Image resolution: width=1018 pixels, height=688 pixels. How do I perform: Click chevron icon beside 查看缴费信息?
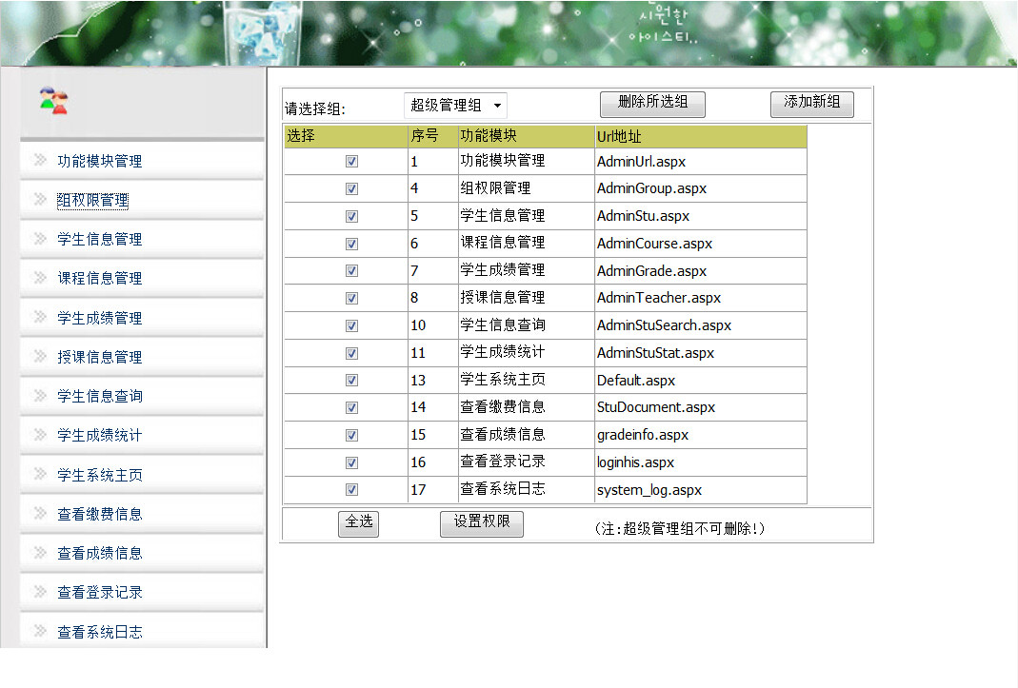coord(40,514)
